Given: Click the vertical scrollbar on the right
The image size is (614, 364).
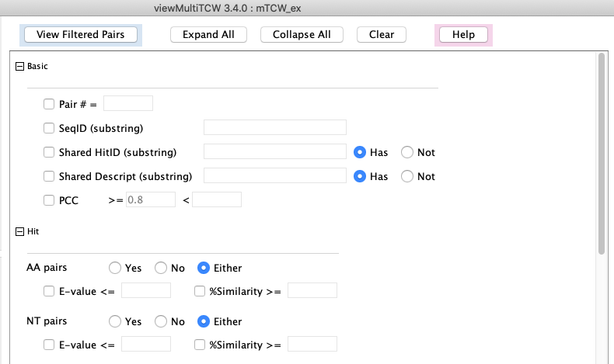Looking at the screenshot, I should (x=602, y=155).
